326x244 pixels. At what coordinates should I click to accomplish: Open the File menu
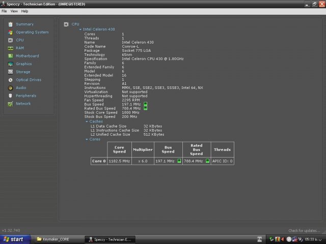[x=4, y=11]
